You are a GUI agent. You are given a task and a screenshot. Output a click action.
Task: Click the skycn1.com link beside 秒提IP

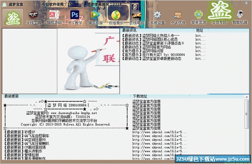point(159,132)
